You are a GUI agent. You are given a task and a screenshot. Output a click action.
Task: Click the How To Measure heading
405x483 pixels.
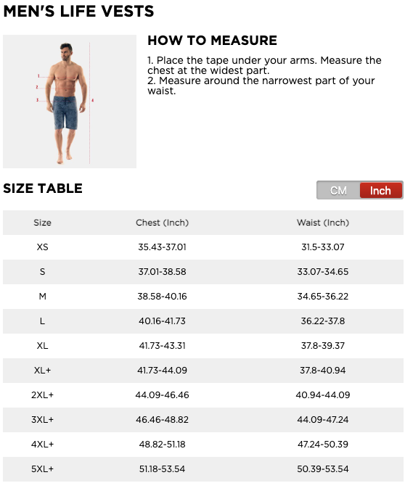213,41
